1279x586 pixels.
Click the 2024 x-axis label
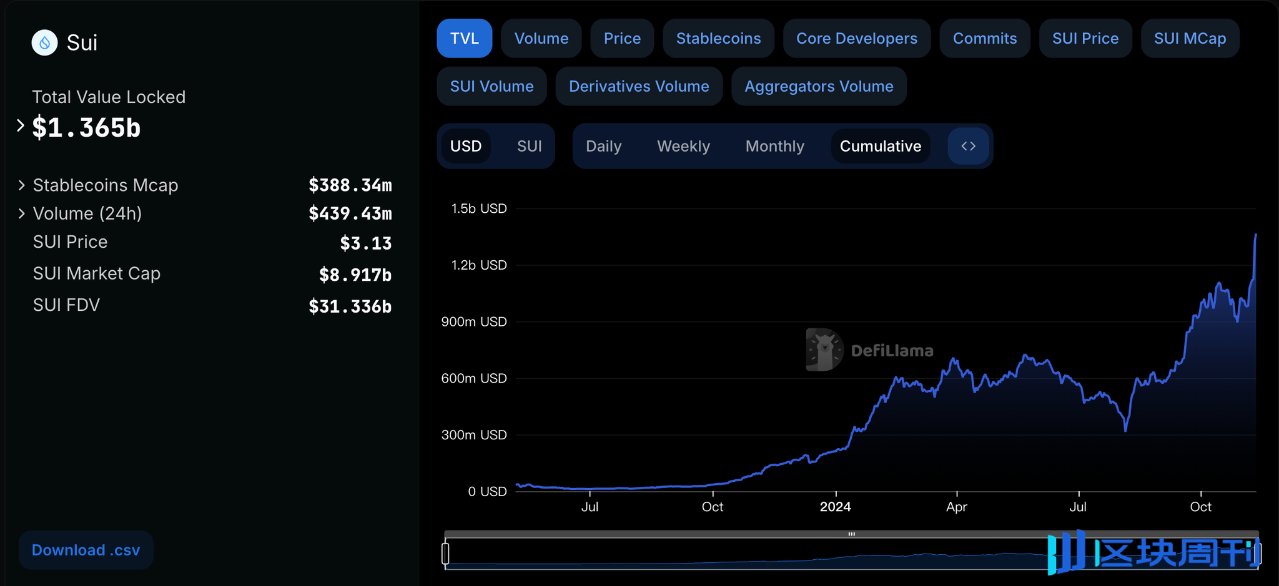(836, 507)
